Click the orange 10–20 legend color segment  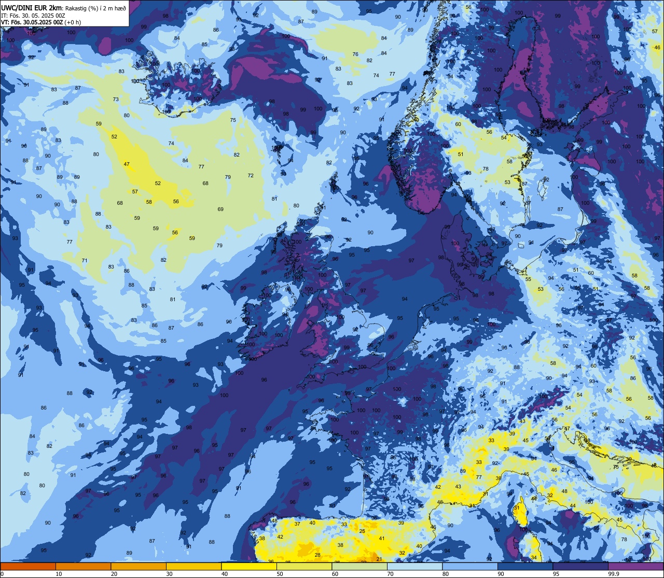(83, 566)
